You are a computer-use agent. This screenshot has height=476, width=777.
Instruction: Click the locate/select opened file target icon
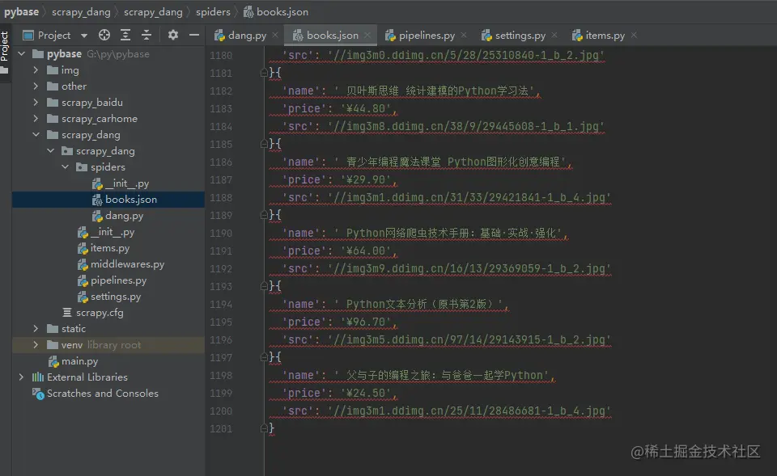coord(104,35)
